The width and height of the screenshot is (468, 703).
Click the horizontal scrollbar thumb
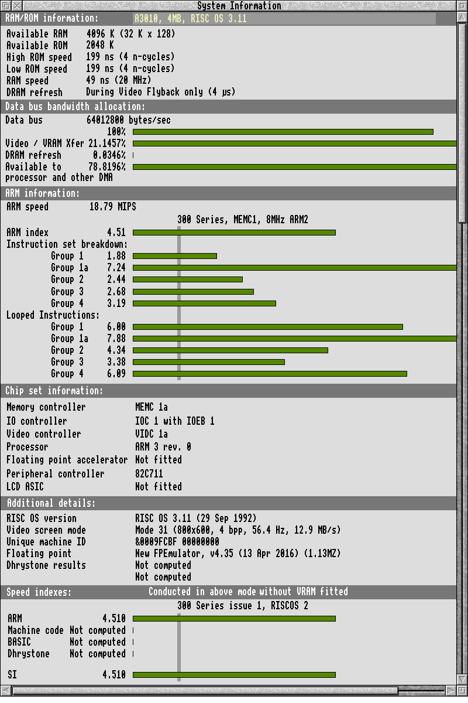tap(205, 691)
